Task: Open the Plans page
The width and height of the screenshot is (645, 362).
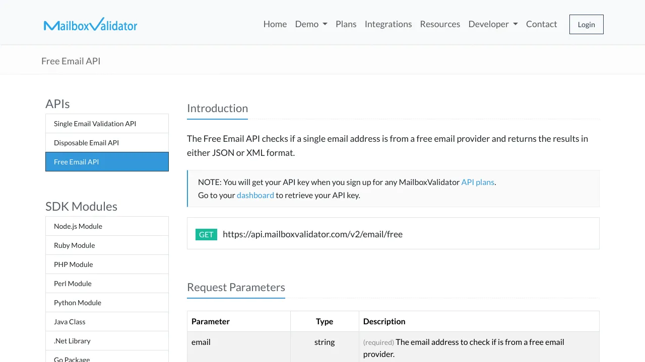Action: coord(346,24)
